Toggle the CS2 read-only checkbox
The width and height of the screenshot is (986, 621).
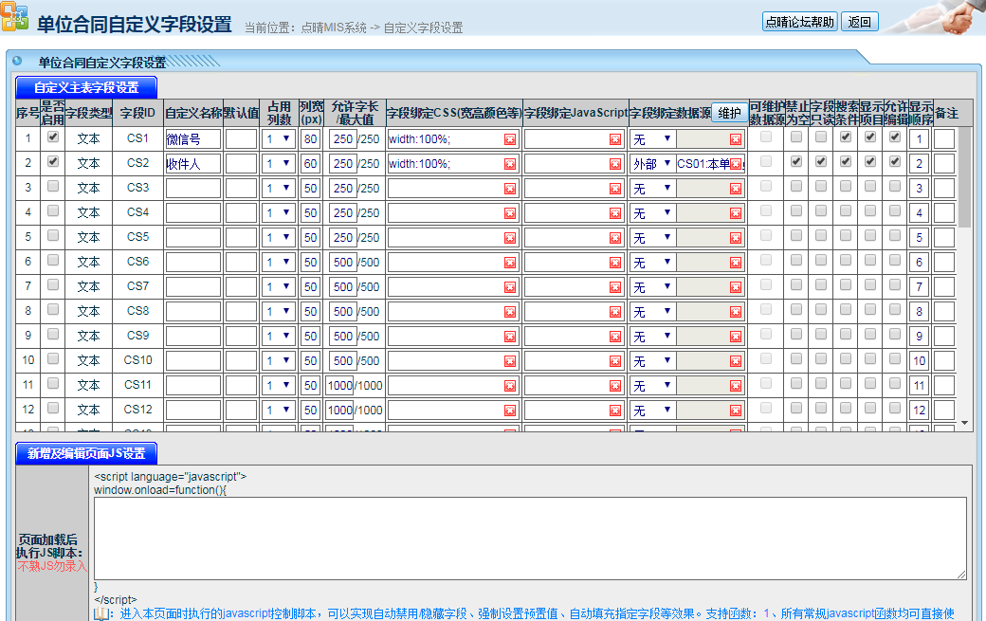(821, 161)
